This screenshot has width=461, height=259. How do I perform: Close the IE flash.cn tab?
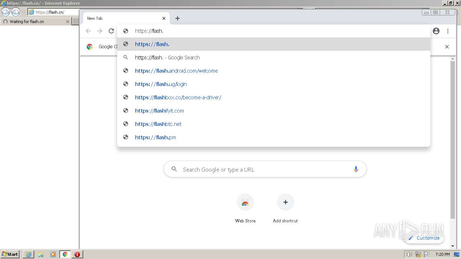point(67,22)
